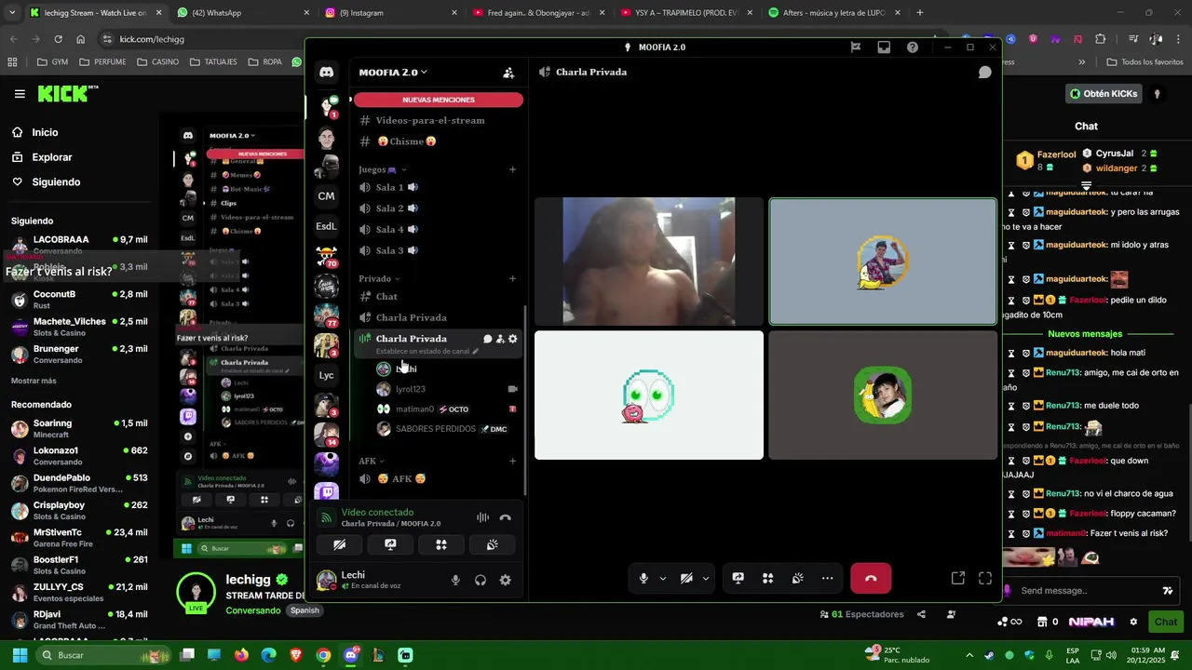The width and height of the screenshot is (1192, 670).
Task: Share the Kick stream via share icon
Action: tap(921, 614)
